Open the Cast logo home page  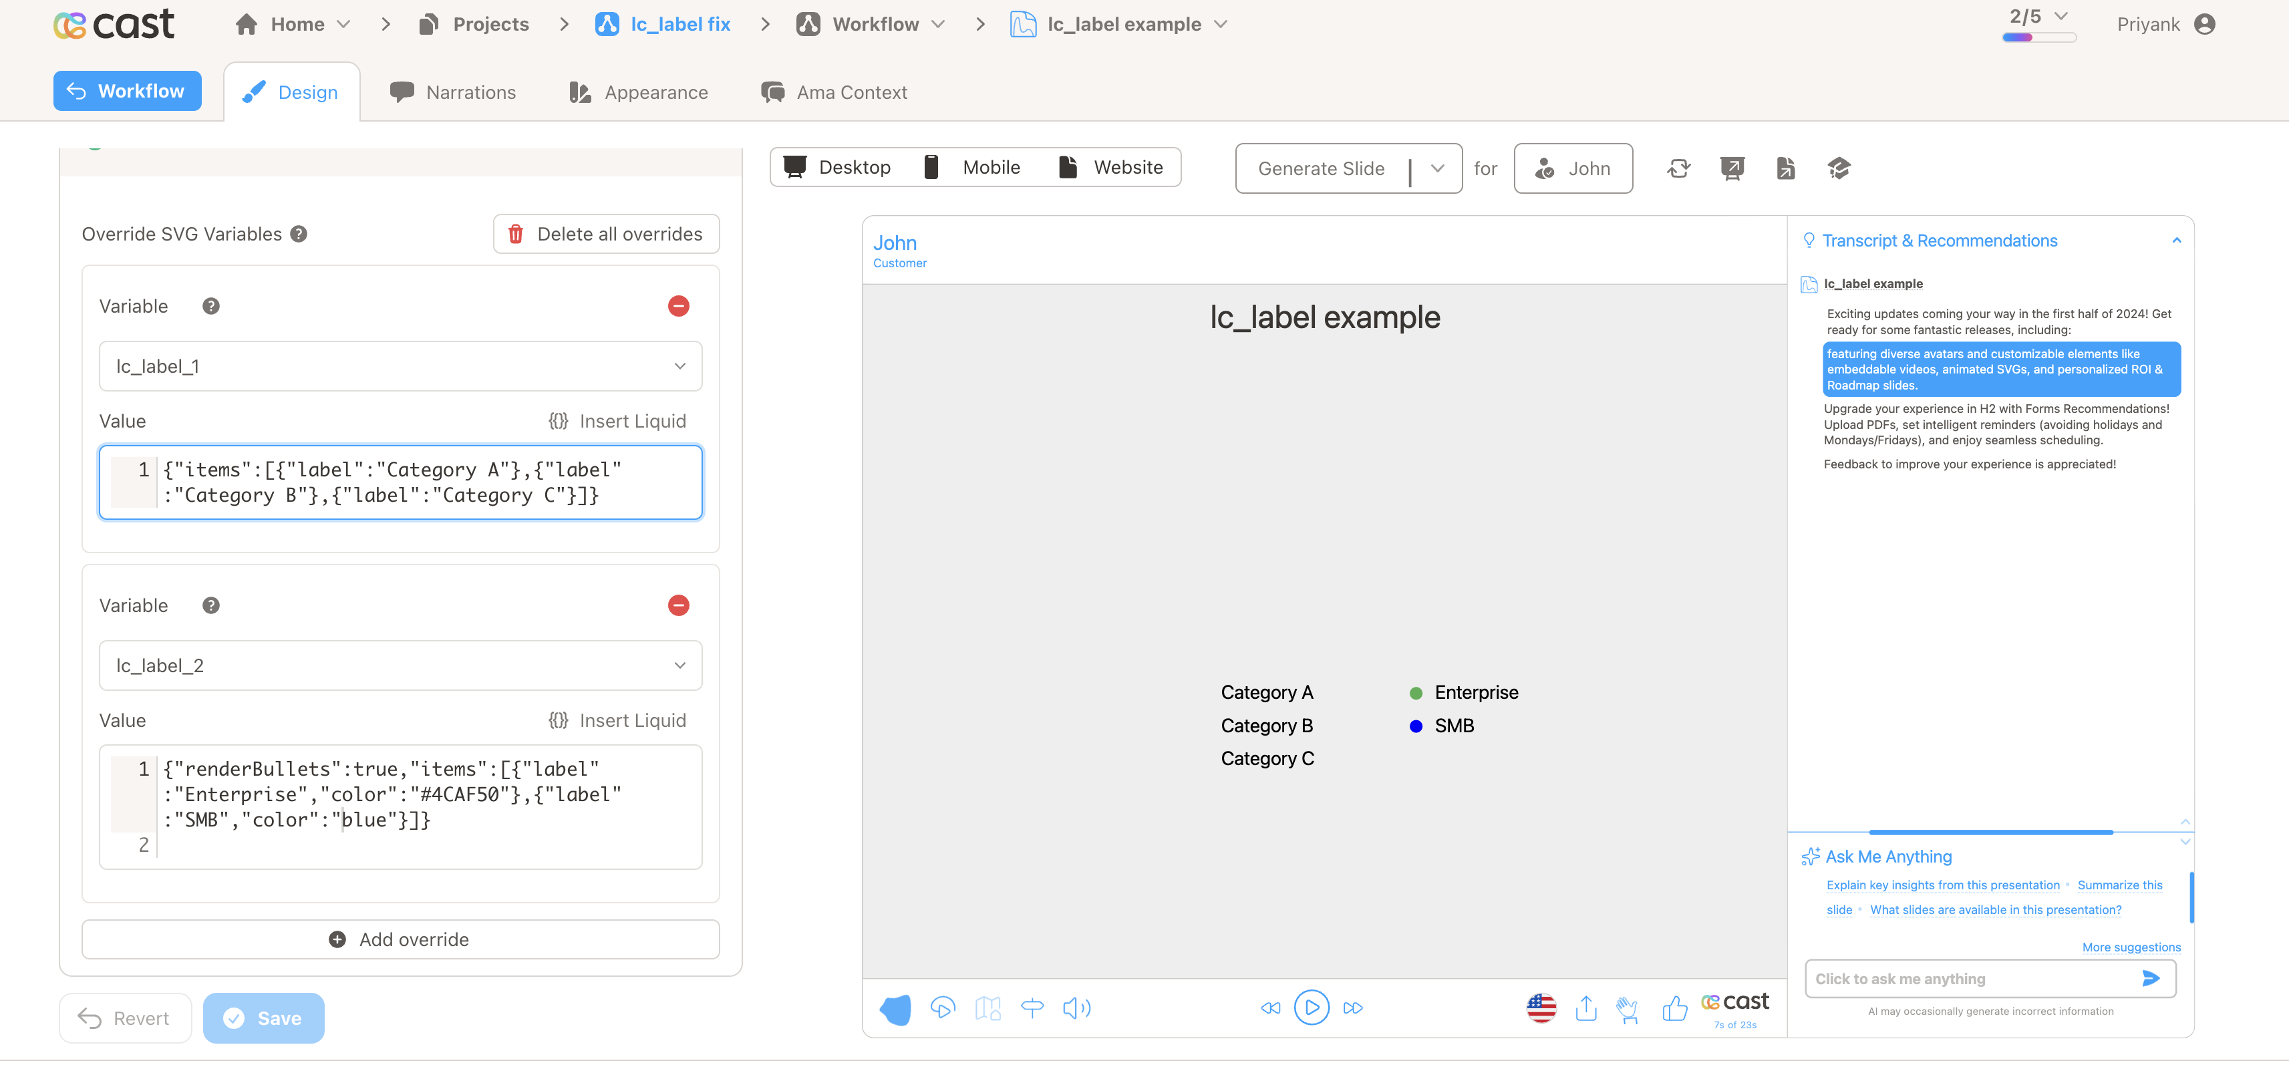tap(114, 24)
